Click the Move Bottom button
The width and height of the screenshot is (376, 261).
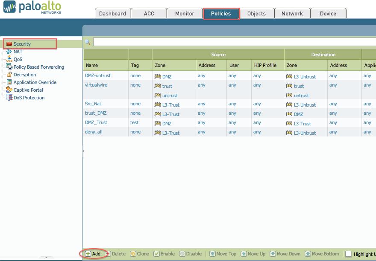(322, 254)
